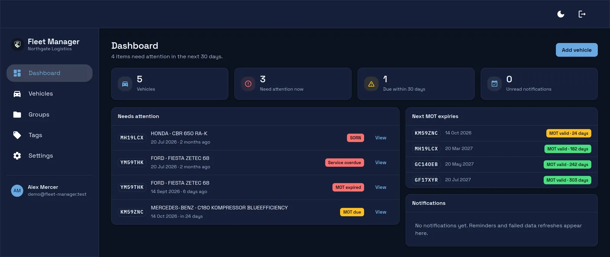The image size is (610, 257).
Task: Click the Fleet Manager shield logo
Action: pos(17,45)
